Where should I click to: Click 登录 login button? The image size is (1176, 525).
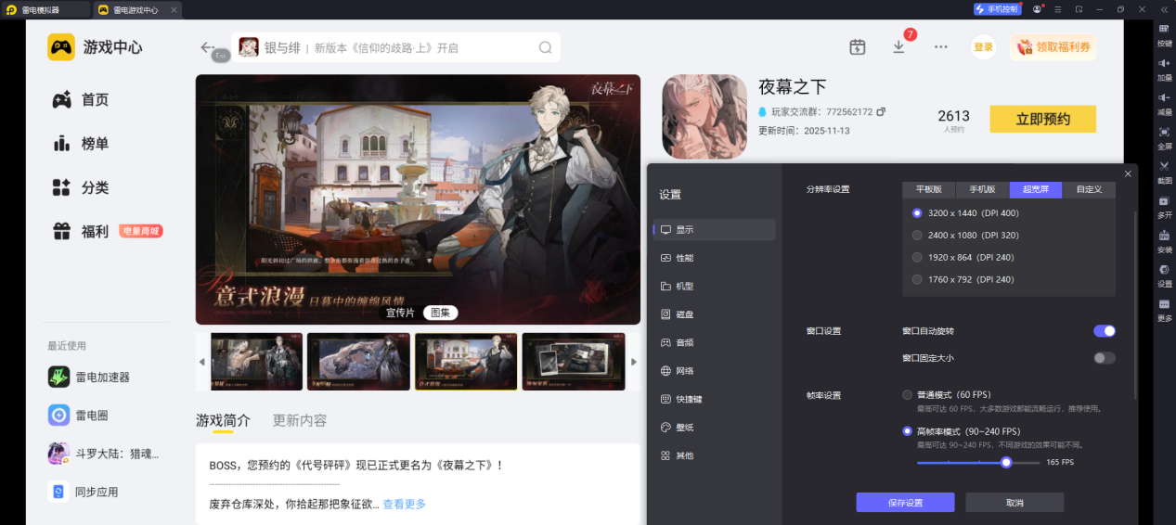click(x=984, y=47)
